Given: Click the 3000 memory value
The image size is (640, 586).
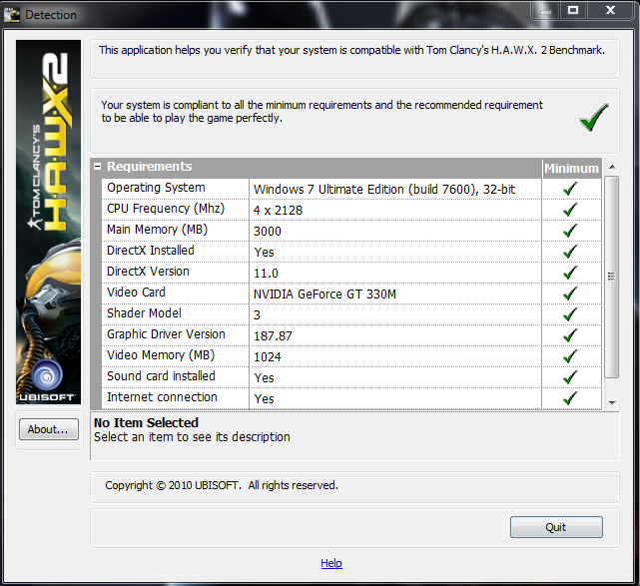Looking at the screenshot, I should tap(268, 232).
